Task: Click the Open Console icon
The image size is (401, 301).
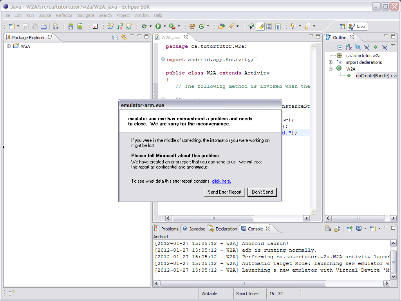Action: click(x=373, y=228)
